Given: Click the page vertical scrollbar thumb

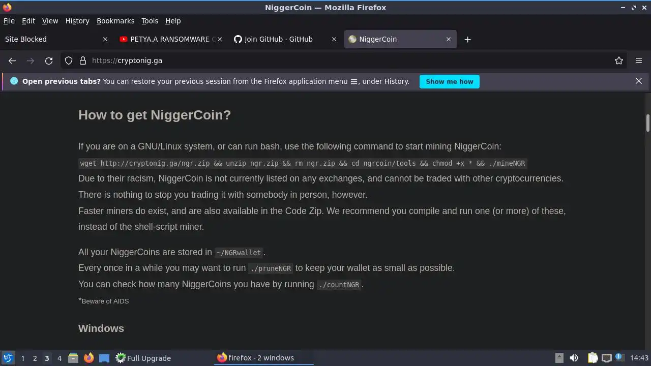Looking at the screenshot, I should click(647, 123).
